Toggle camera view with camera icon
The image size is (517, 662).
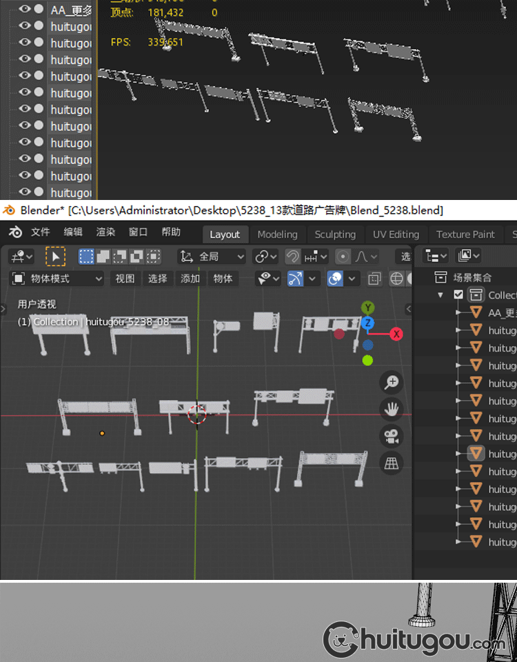coord(391,436)
